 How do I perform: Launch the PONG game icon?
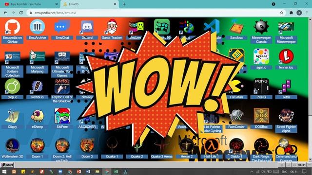[x=261, y=89]
